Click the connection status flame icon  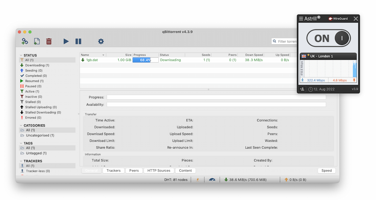[198, 180]
